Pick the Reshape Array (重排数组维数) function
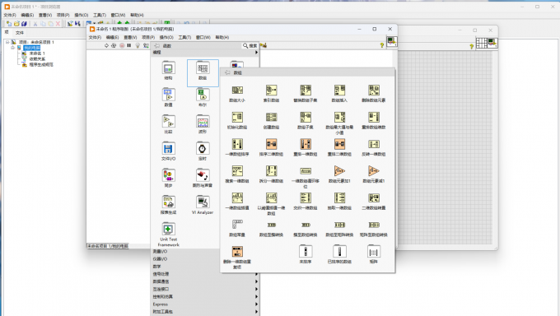This screenshot has width=560, height=316. pos(374,120)
